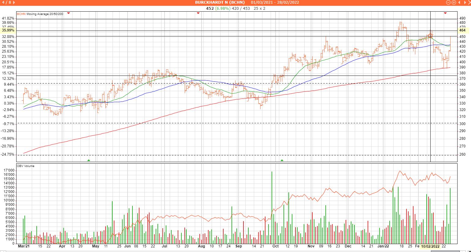The height and width of the screenshot is (252, 471).
Task: Click the red circle marker on price chart
Action: pyautogui.click(x=430, y=36)
